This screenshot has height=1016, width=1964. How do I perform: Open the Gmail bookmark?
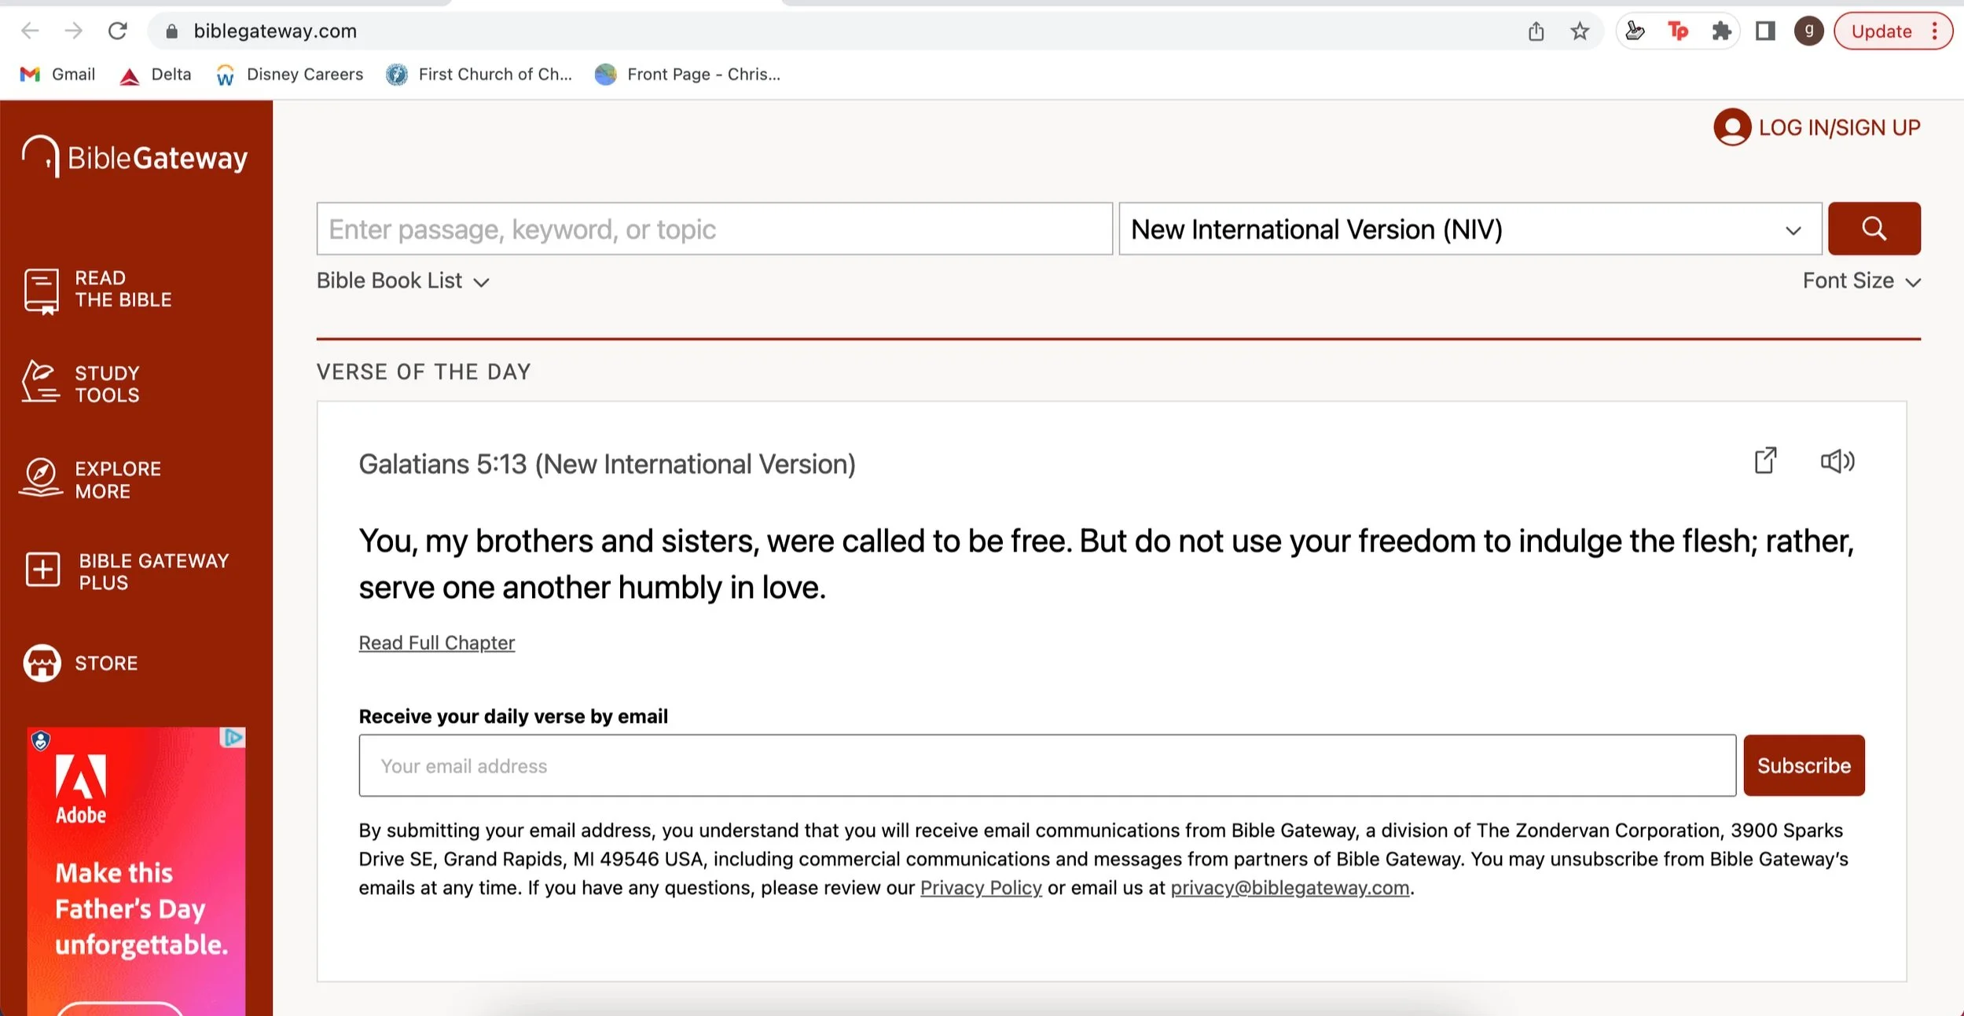coord(57,75)
